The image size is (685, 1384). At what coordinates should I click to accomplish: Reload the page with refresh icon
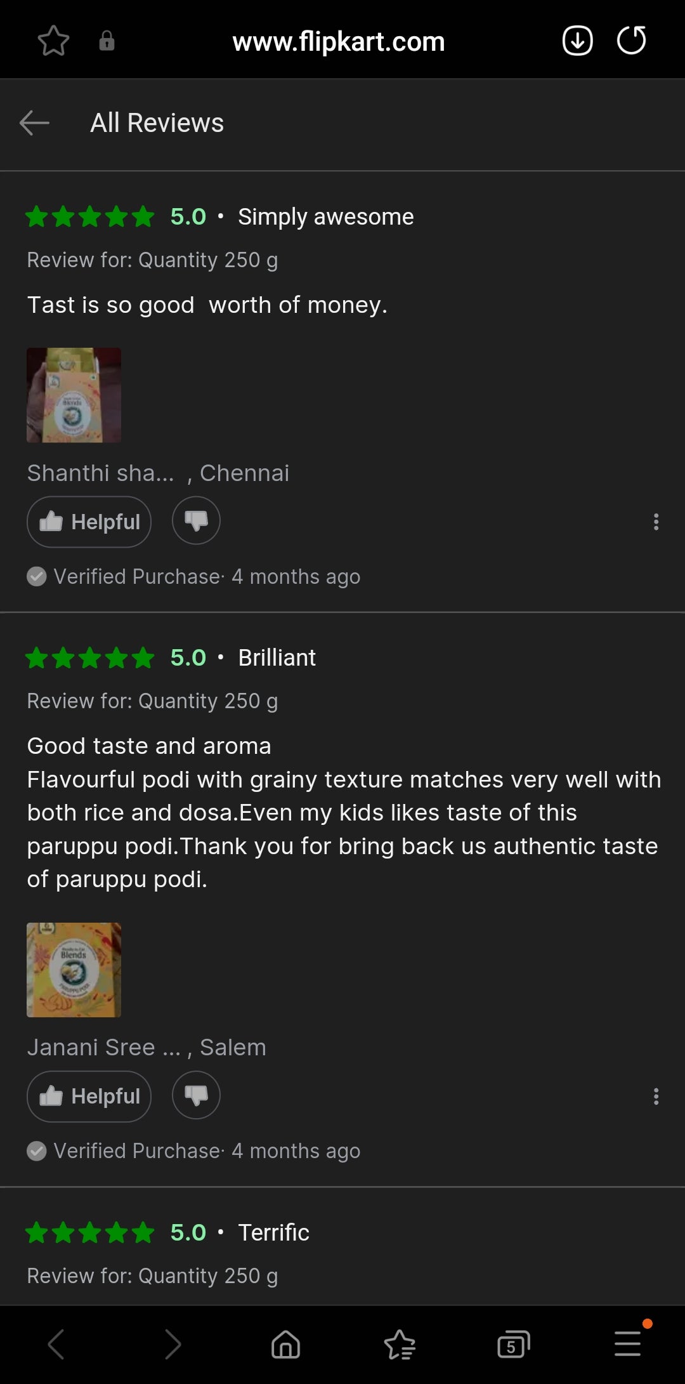pos(632,41)
